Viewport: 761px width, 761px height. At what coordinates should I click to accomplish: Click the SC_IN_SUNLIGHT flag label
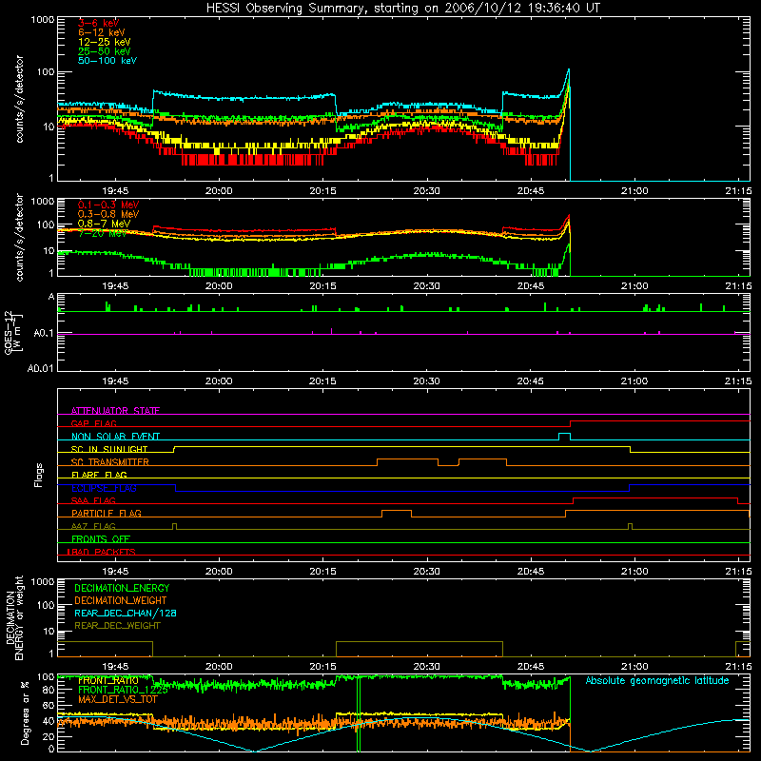click(x=109, y=449)
